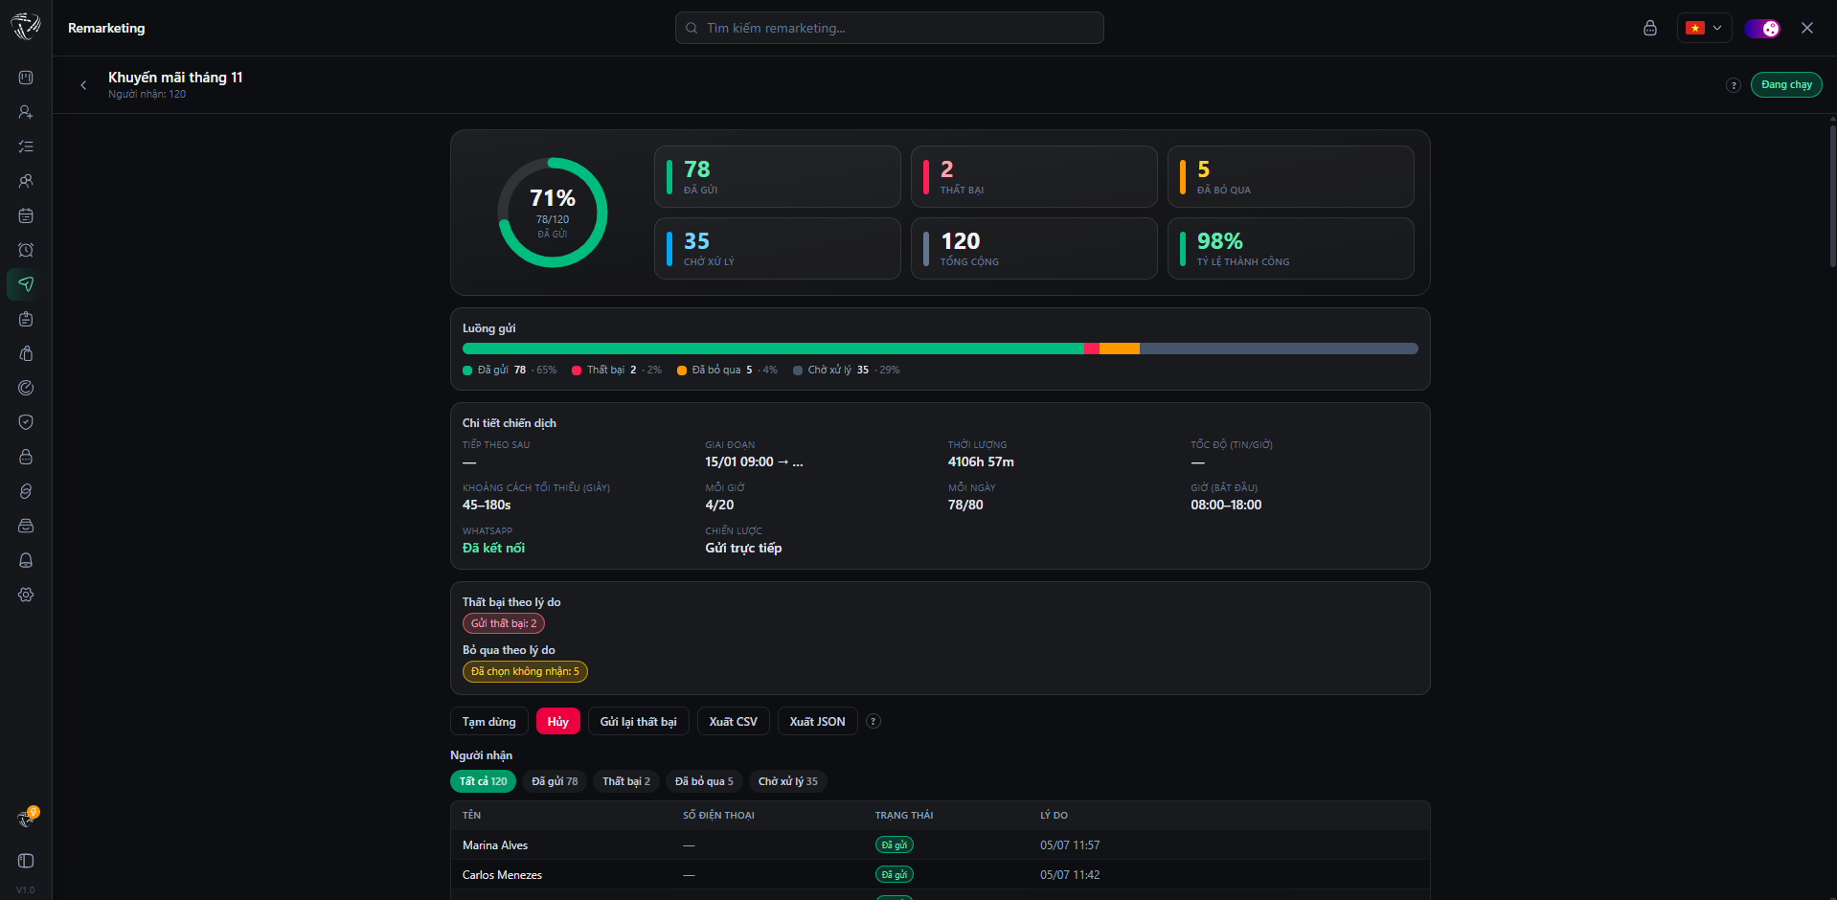Screen dimensions: 1837x900
Task: Focus the Tìm kiếm remarketing search field
Action: (x=889, y=28)
